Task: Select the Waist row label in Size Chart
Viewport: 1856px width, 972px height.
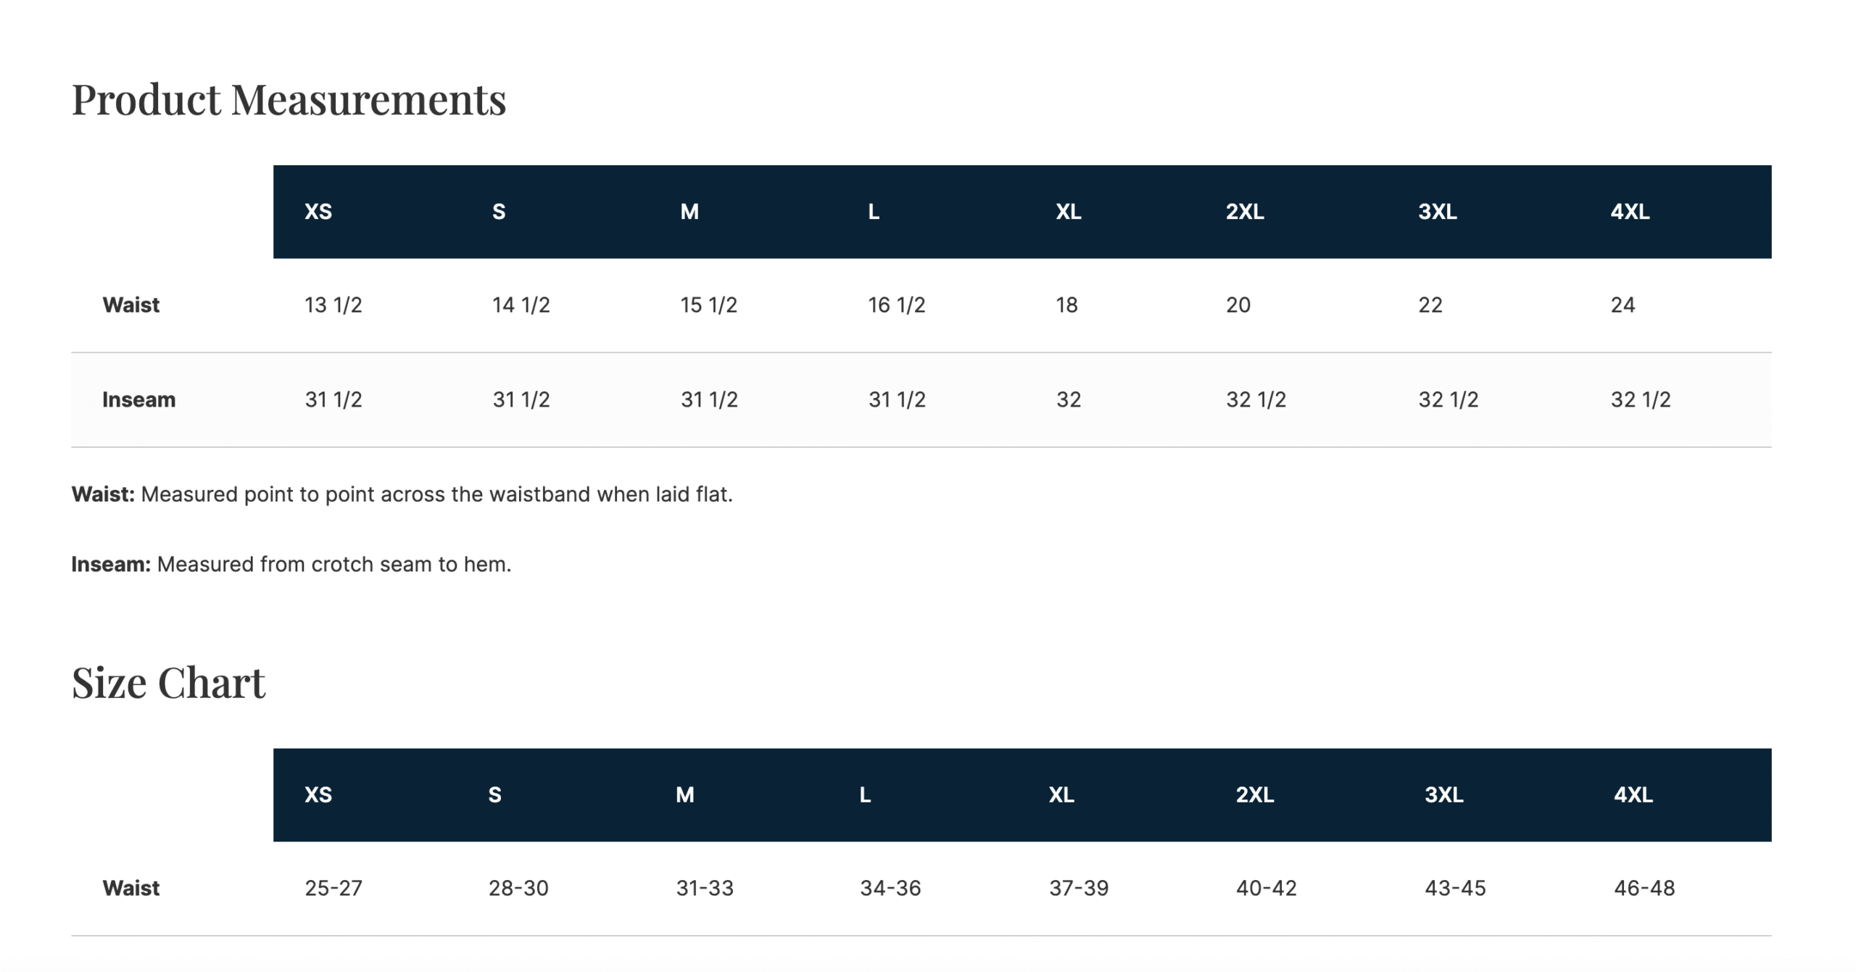Action: pyautogui.click(x=130, y=888)
